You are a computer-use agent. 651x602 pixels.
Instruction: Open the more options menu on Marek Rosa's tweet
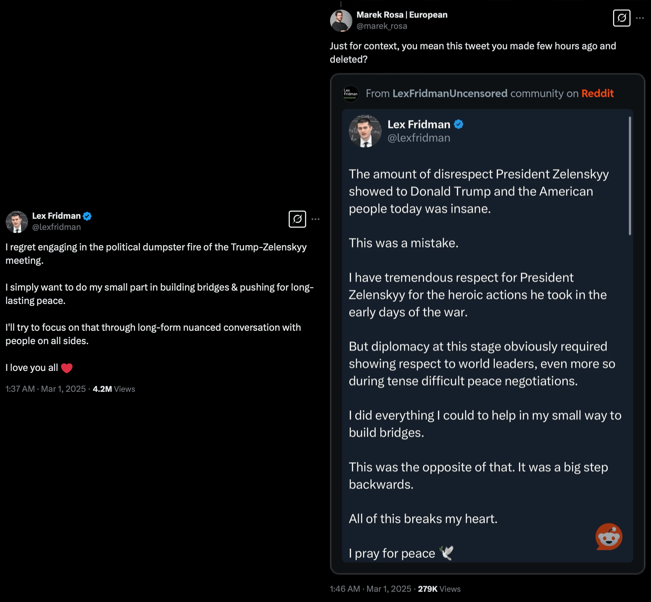tap(640, 18)
